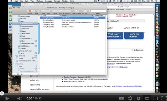Image resolution: width=167 pixels, height=101 pixels.
Task: Sort messages by Subject column
Action: tap(77, 15)
